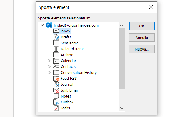The image size is (190, 117).
Task: Choose the Conversation History label
Action: (78, 72)
